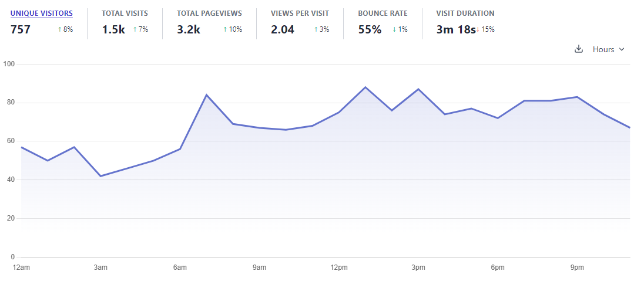Viewport: 634px width, 281px height.
Task: Download the graph data
Action: (579, 49)
